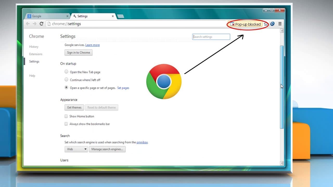Click the Search settings field
Image resolution: width=333 pixels, height=187 pixels.
point(211,37)
